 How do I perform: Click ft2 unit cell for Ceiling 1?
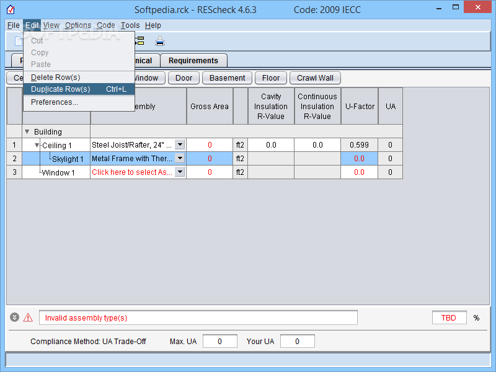(x=240, y=145)
